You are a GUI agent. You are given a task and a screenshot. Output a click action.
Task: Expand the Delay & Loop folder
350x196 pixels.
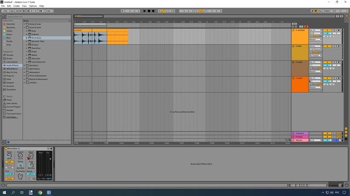click(25, 24)
